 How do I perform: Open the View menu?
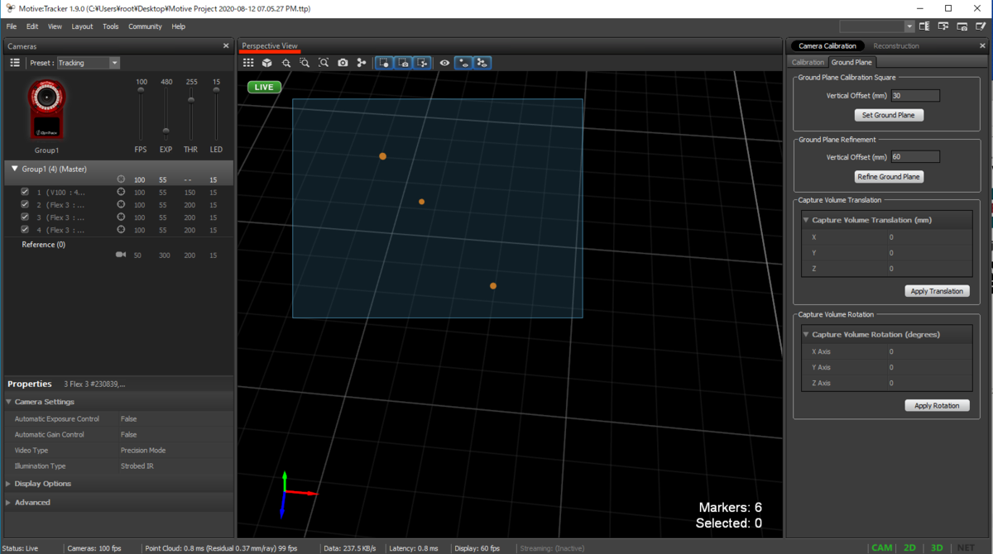[55, 26]
